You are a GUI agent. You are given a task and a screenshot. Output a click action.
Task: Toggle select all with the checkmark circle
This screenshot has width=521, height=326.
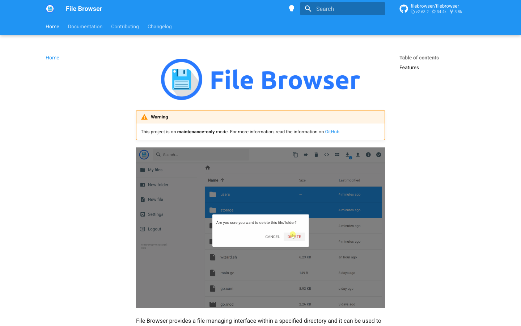(378, 154)
